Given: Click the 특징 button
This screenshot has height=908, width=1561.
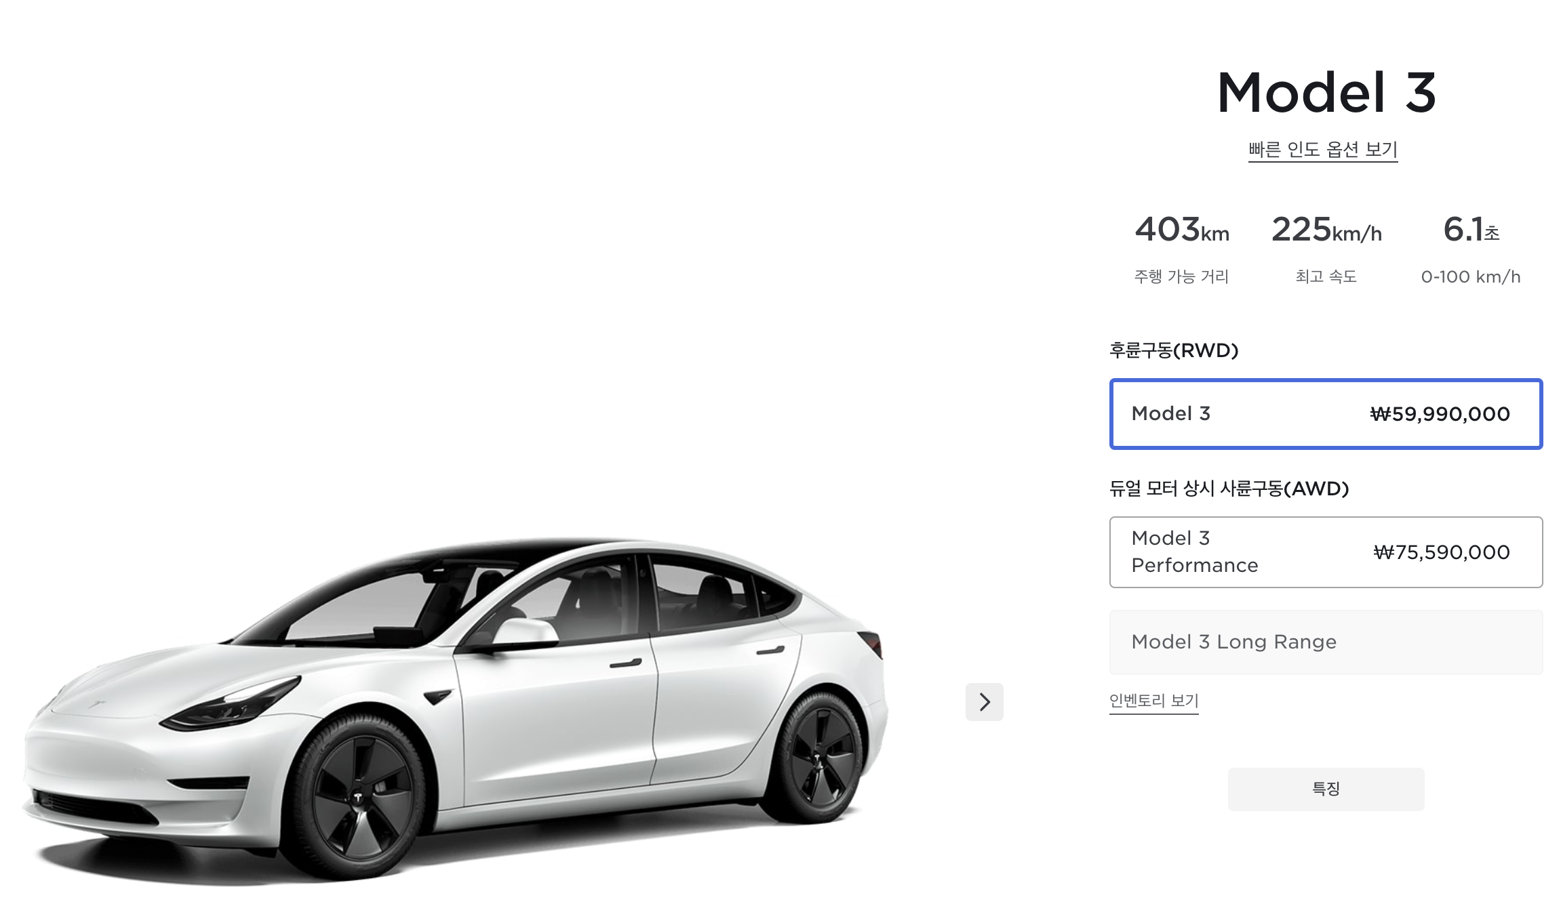Looking at the screenshot, I should pos(1326,789).
